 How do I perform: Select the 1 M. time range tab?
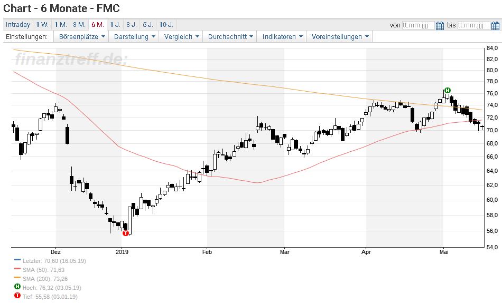[x=61, y=25]
